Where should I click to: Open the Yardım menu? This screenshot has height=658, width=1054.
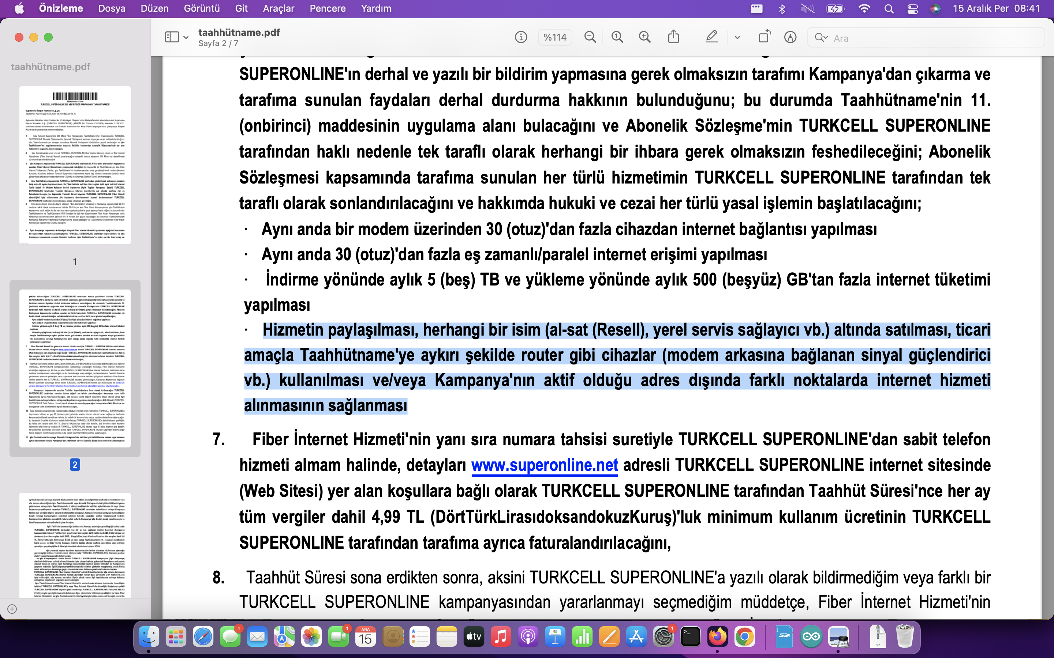click(x=376, y=8)
